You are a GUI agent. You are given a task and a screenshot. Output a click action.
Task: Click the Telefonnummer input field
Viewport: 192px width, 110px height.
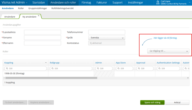[107, 32]
